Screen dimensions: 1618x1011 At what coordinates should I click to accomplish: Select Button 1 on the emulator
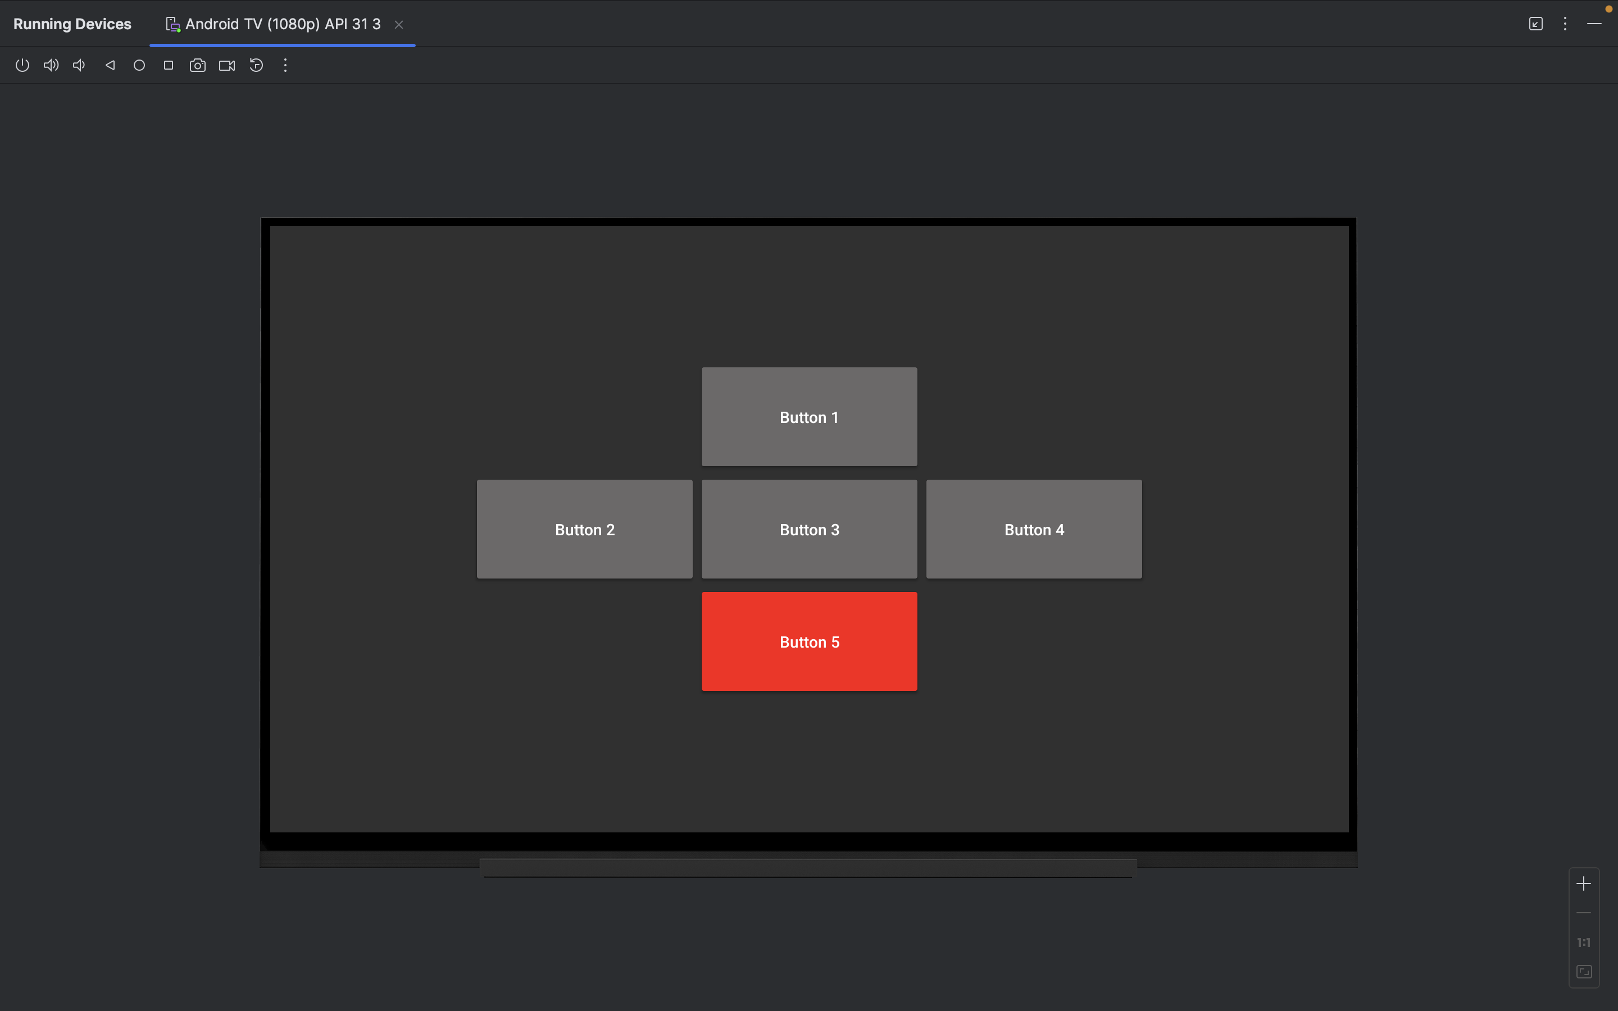[808, 417]
